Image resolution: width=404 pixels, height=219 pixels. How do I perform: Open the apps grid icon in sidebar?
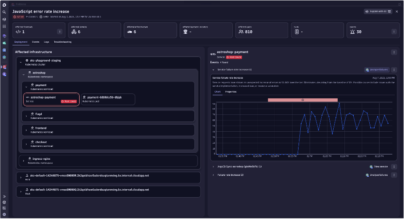4,26
